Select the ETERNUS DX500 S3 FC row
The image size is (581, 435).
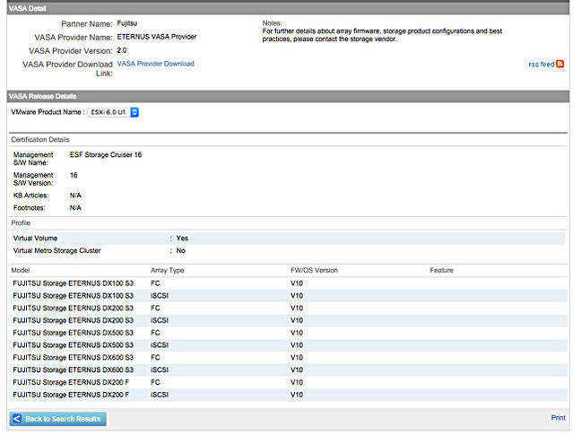(x=289, y=333)
